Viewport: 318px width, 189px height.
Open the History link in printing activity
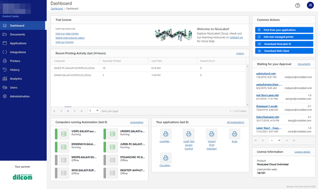pos(240,53)
